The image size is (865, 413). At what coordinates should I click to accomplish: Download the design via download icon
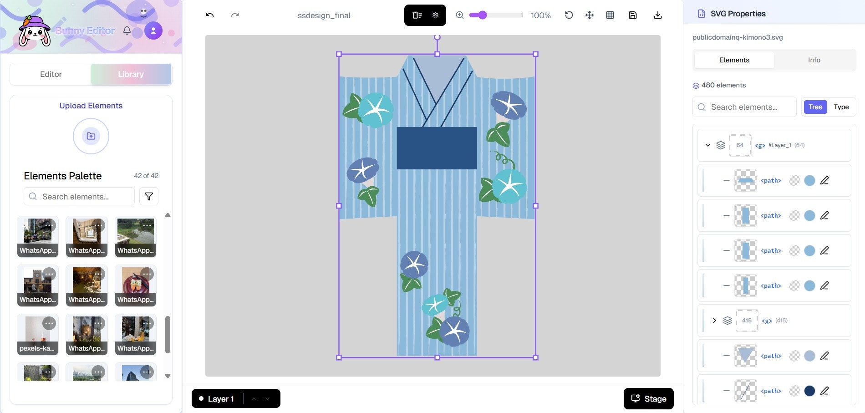tap(657, 15)
